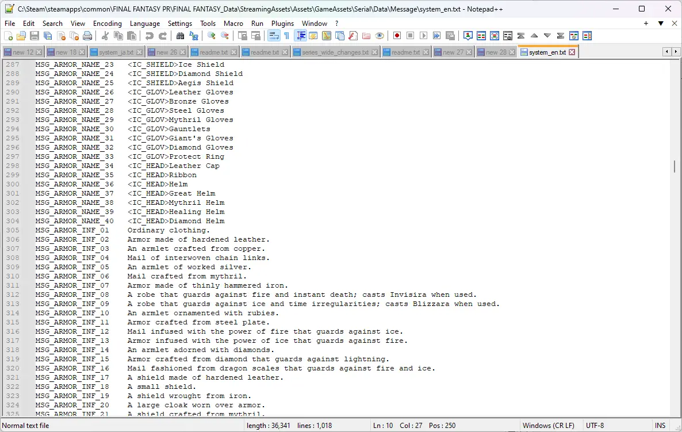Toggle Word Wrap toolbar button
This screenshot has height=432, width=682.
coord(274,36)
